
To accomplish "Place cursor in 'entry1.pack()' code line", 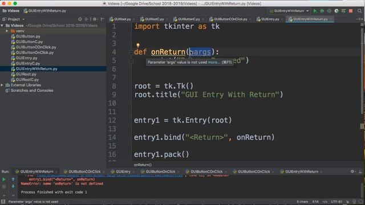I will click(161, 154).
